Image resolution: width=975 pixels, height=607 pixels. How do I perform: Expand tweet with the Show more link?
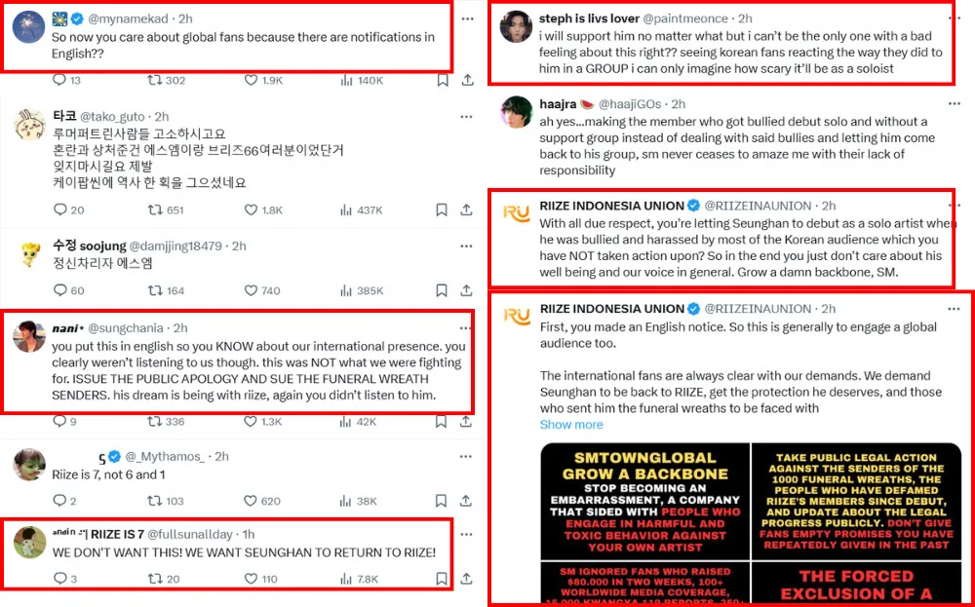pyautogui.click(x=570, y=425)
